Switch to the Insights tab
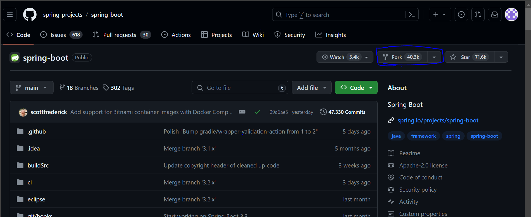 click(x=331, y=35)
